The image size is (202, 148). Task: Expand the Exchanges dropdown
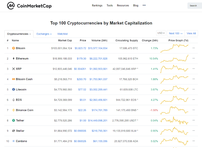tap(44, 34)
